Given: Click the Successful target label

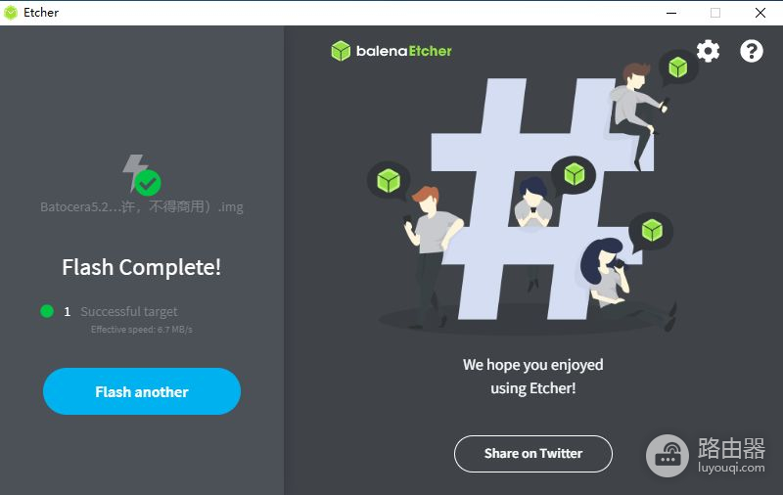Looking at the screenshot, I should click(129, 311).
